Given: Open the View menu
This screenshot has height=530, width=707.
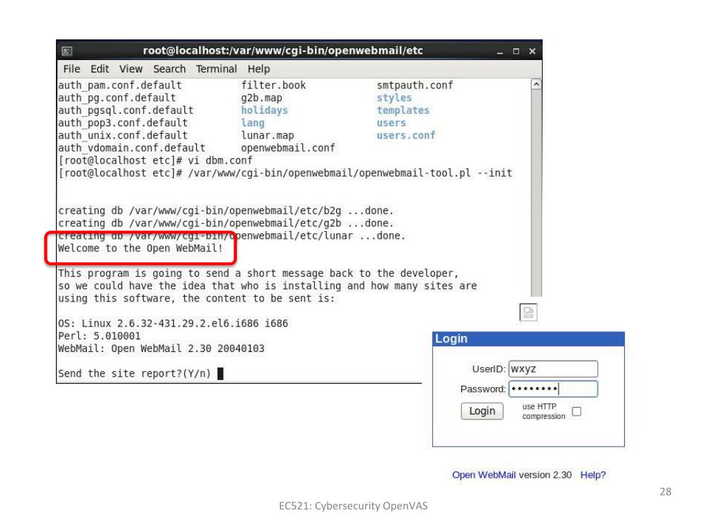Looking at the screenshot, I should pyautogui.click(x=130, y=69).
